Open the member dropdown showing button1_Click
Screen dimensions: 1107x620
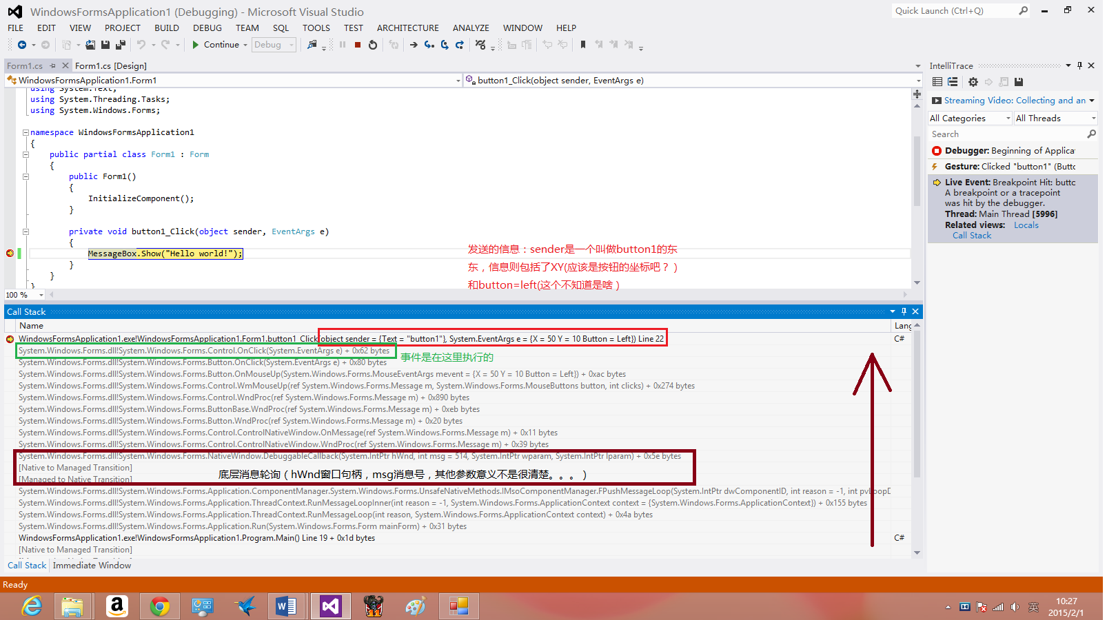click(693, 81)
